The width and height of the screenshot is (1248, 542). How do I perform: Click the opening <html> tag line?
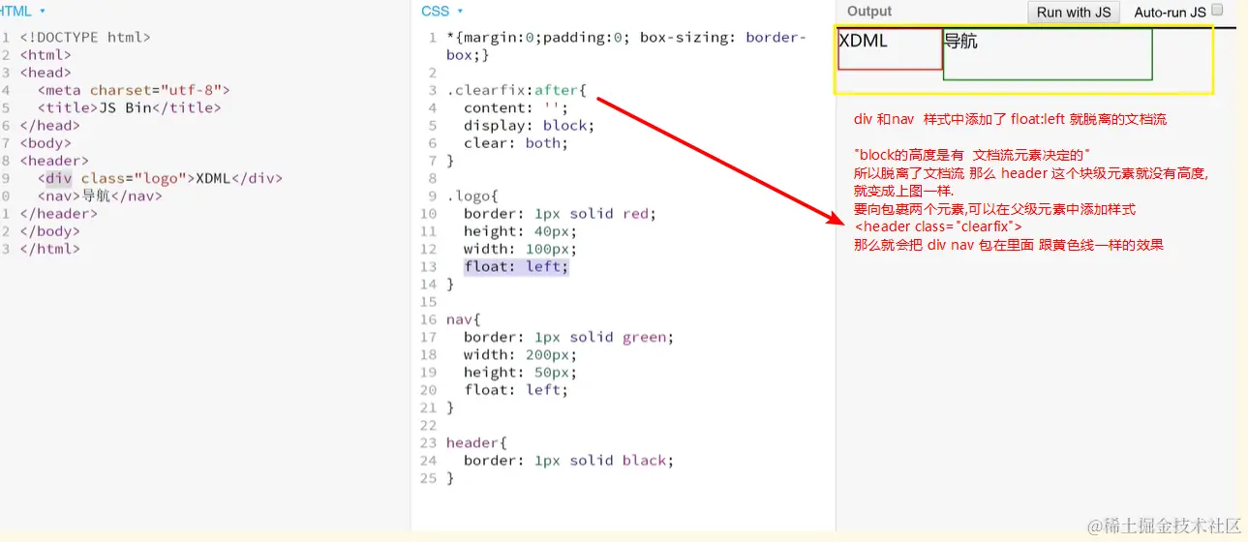46,55
